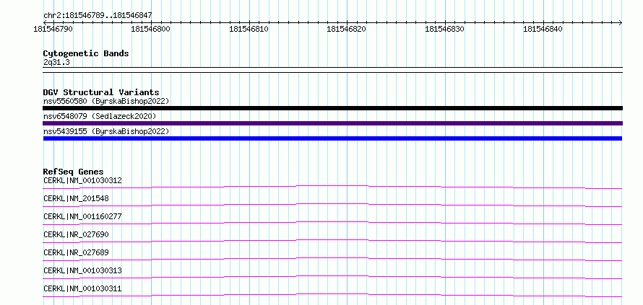Click the purple nsv6548079 variant bar

click(332, 123)
